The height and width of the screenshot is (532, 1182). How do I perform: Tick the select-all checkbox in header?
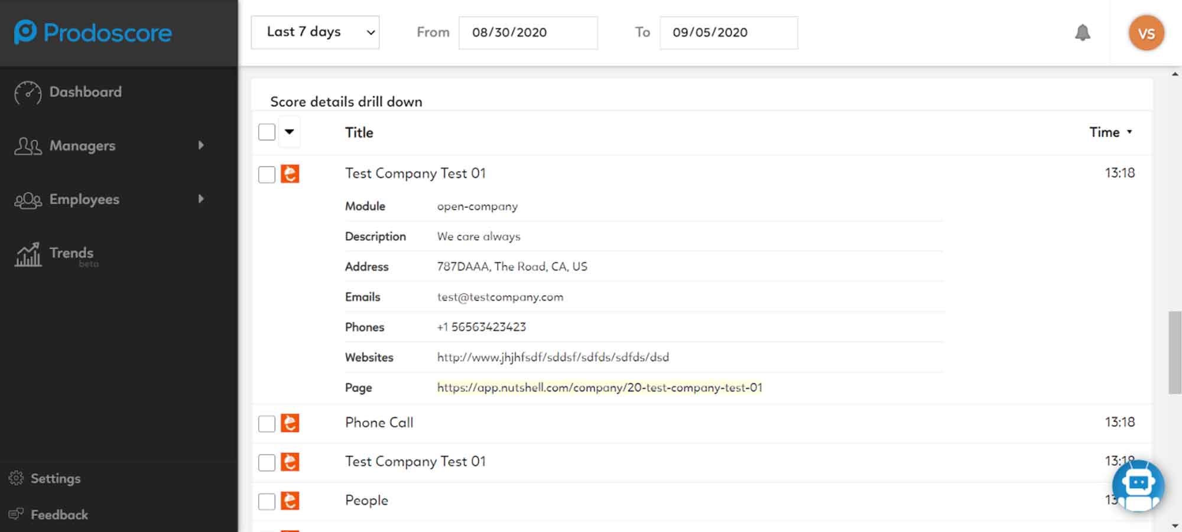[267, 132]
